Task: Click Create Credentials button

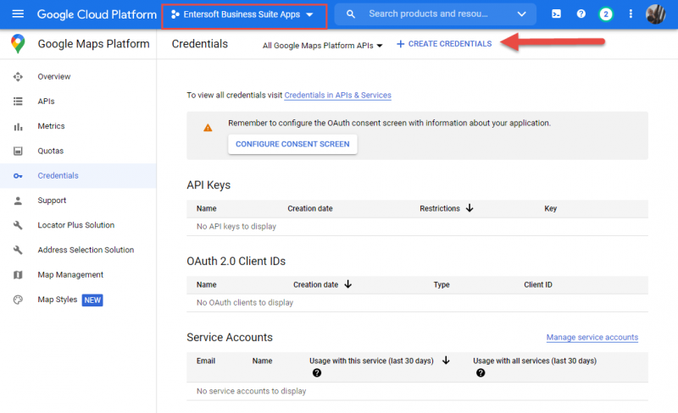Action: 444,44
